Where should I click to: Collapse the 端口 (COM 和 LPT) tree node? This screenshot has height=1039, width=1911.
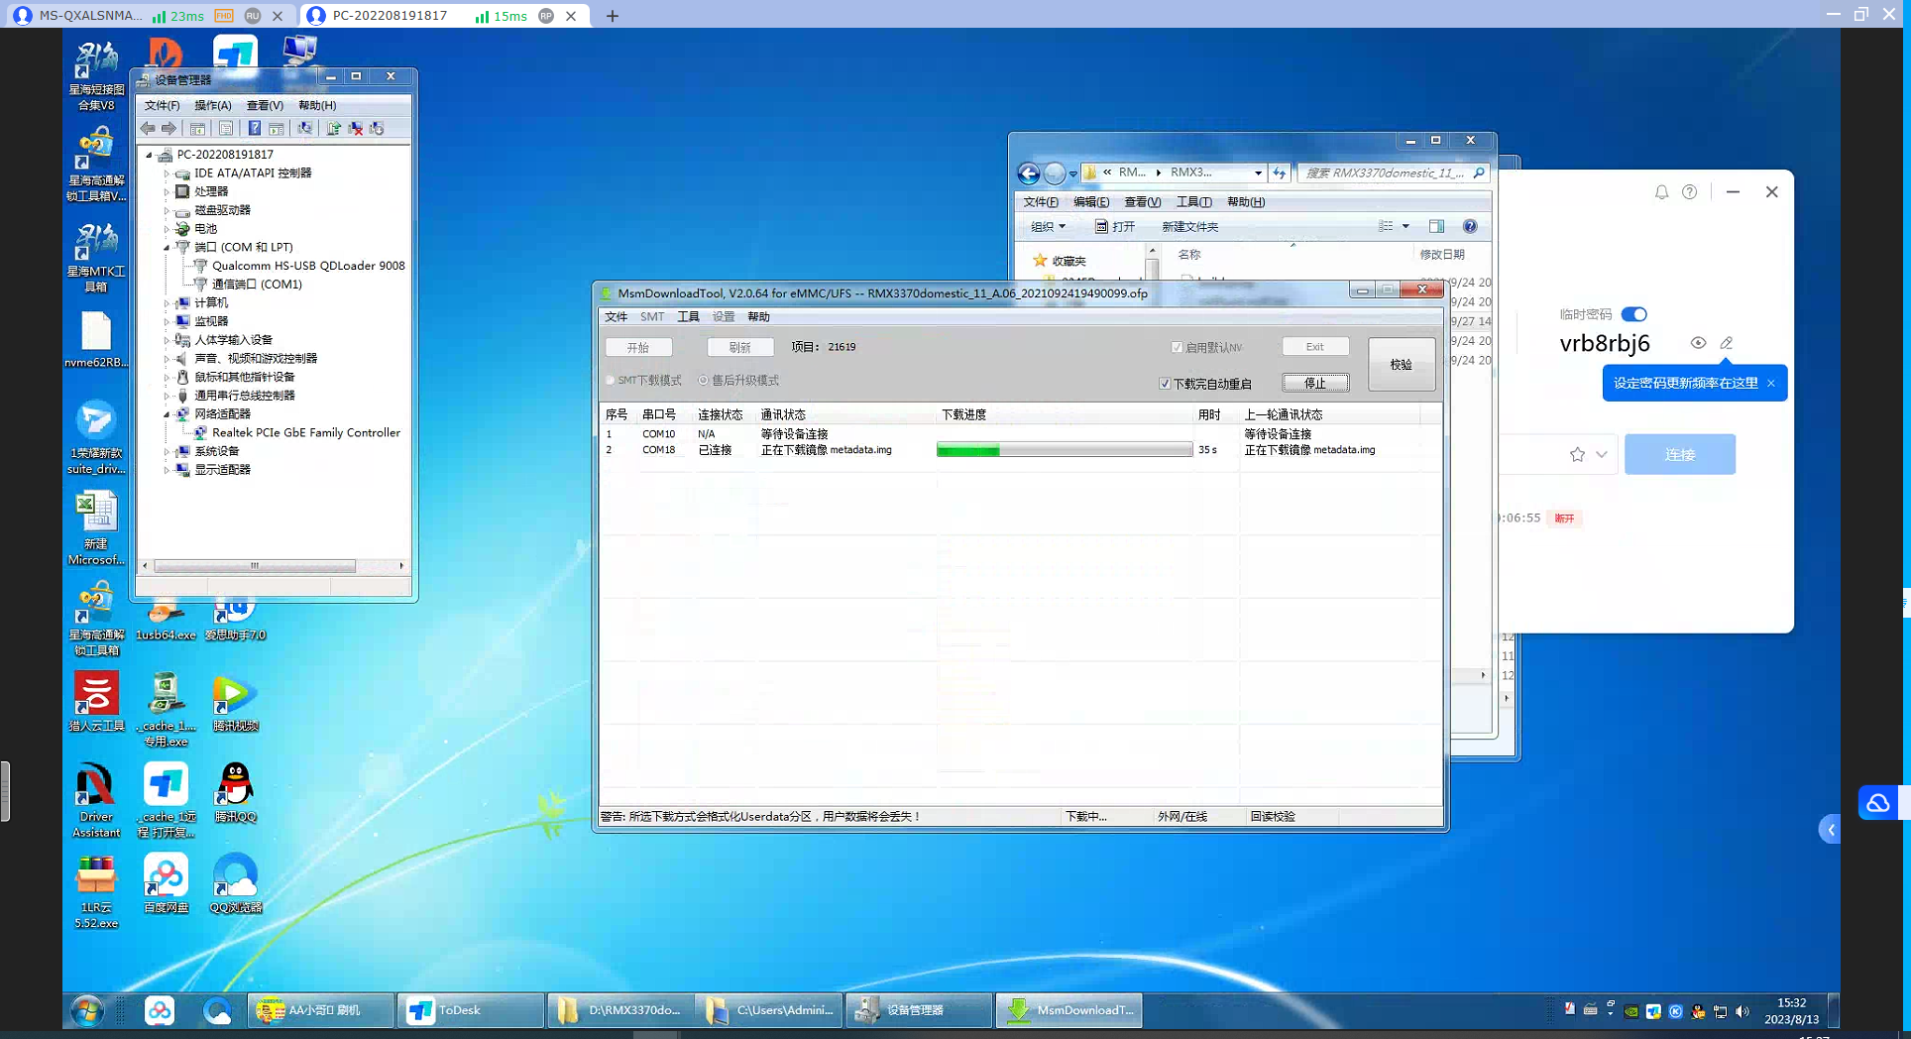tap(167, 247)
